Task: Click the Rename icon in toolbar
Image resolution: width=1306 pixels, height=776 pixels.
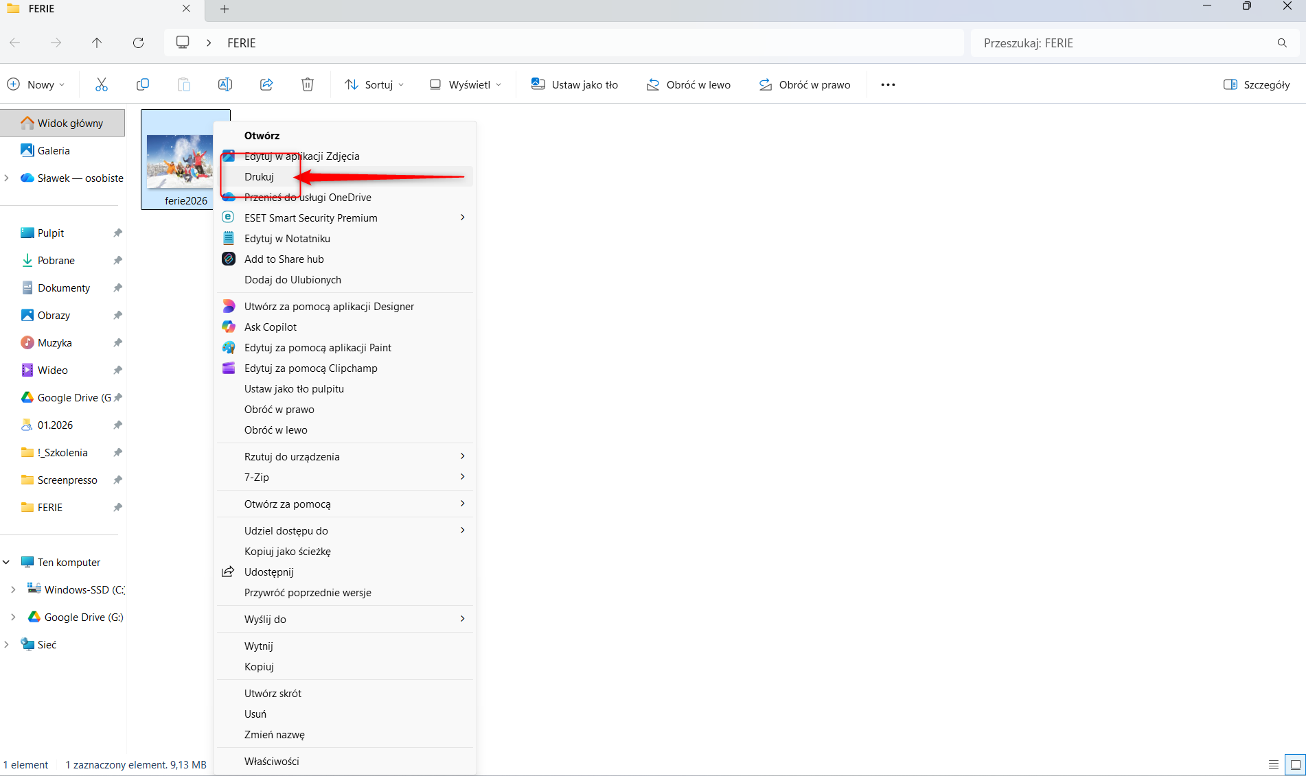Action: [x=225, y=84]
